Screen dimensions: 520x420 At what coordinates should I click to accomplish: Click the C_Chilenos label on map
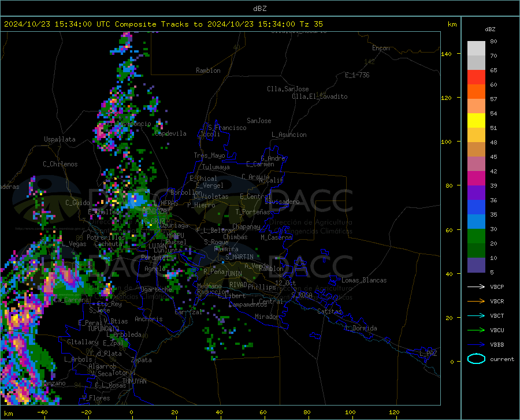pos(60,164)
